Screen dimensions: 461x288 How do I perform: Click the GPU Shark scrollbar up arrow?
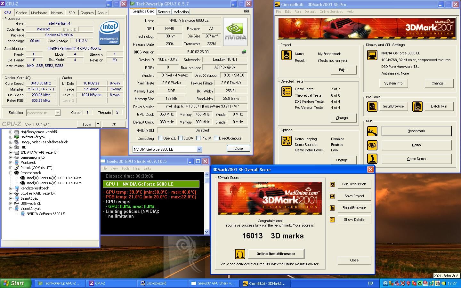coord(206,175)
